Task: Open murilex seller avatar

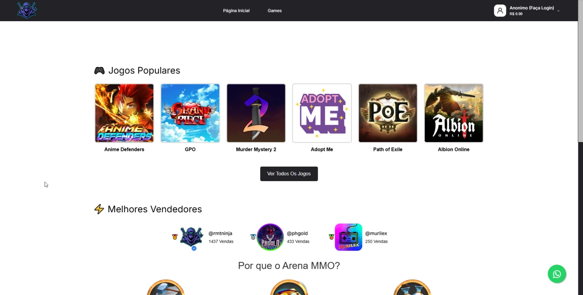Action: click(x=349, y=237)
